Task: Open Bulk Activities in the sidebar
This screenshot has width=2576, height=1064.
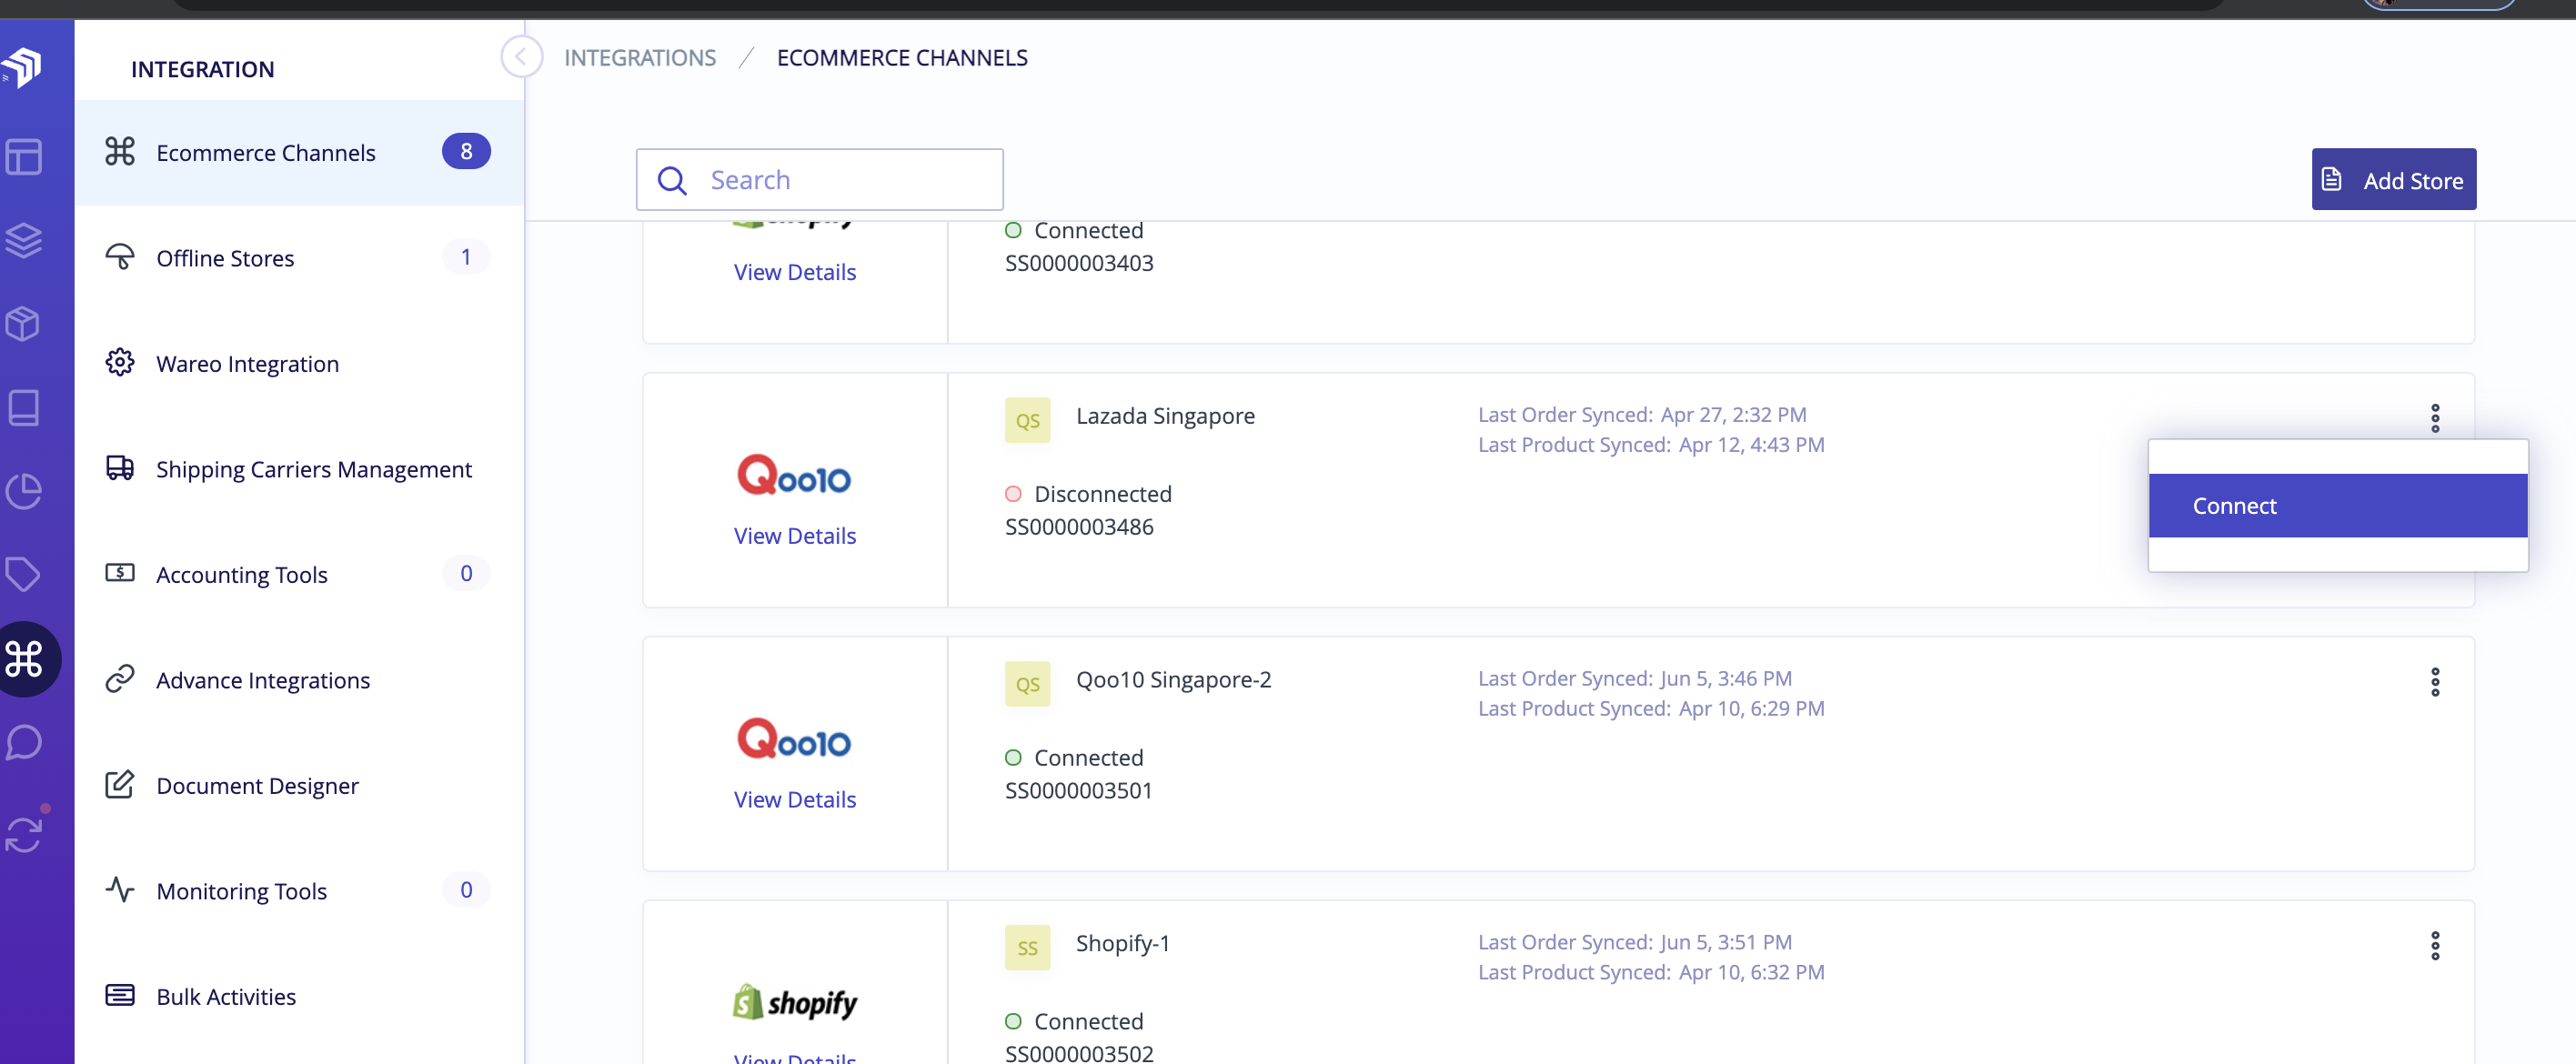Action: [x=299, y=996]
